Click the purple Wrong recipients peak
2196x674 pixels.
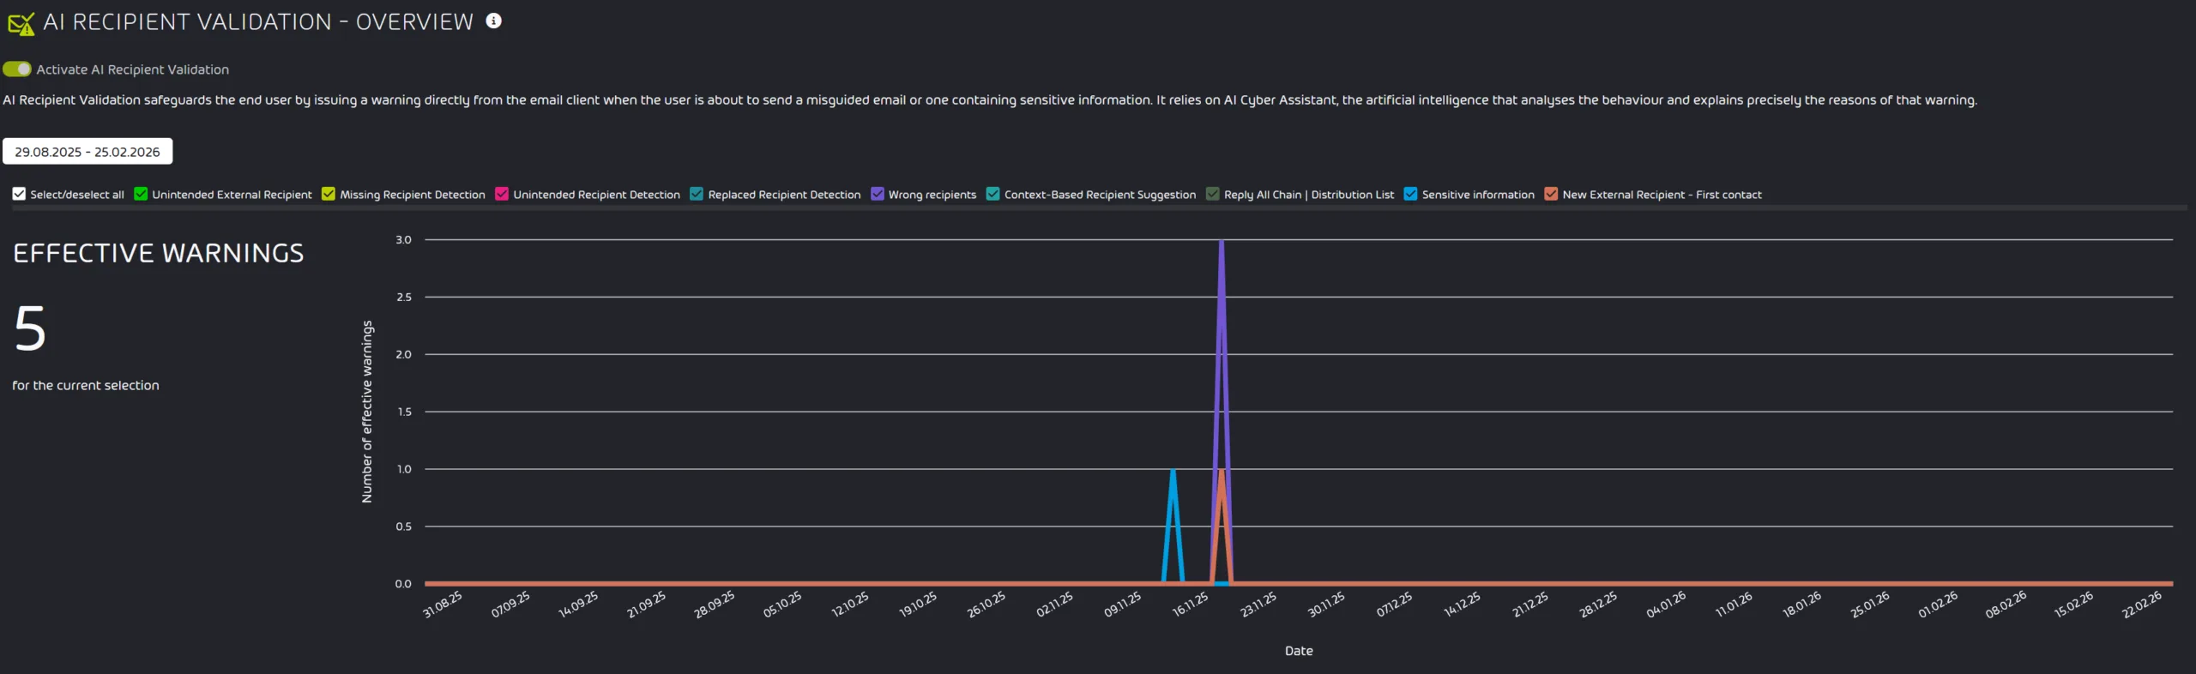1221,243
